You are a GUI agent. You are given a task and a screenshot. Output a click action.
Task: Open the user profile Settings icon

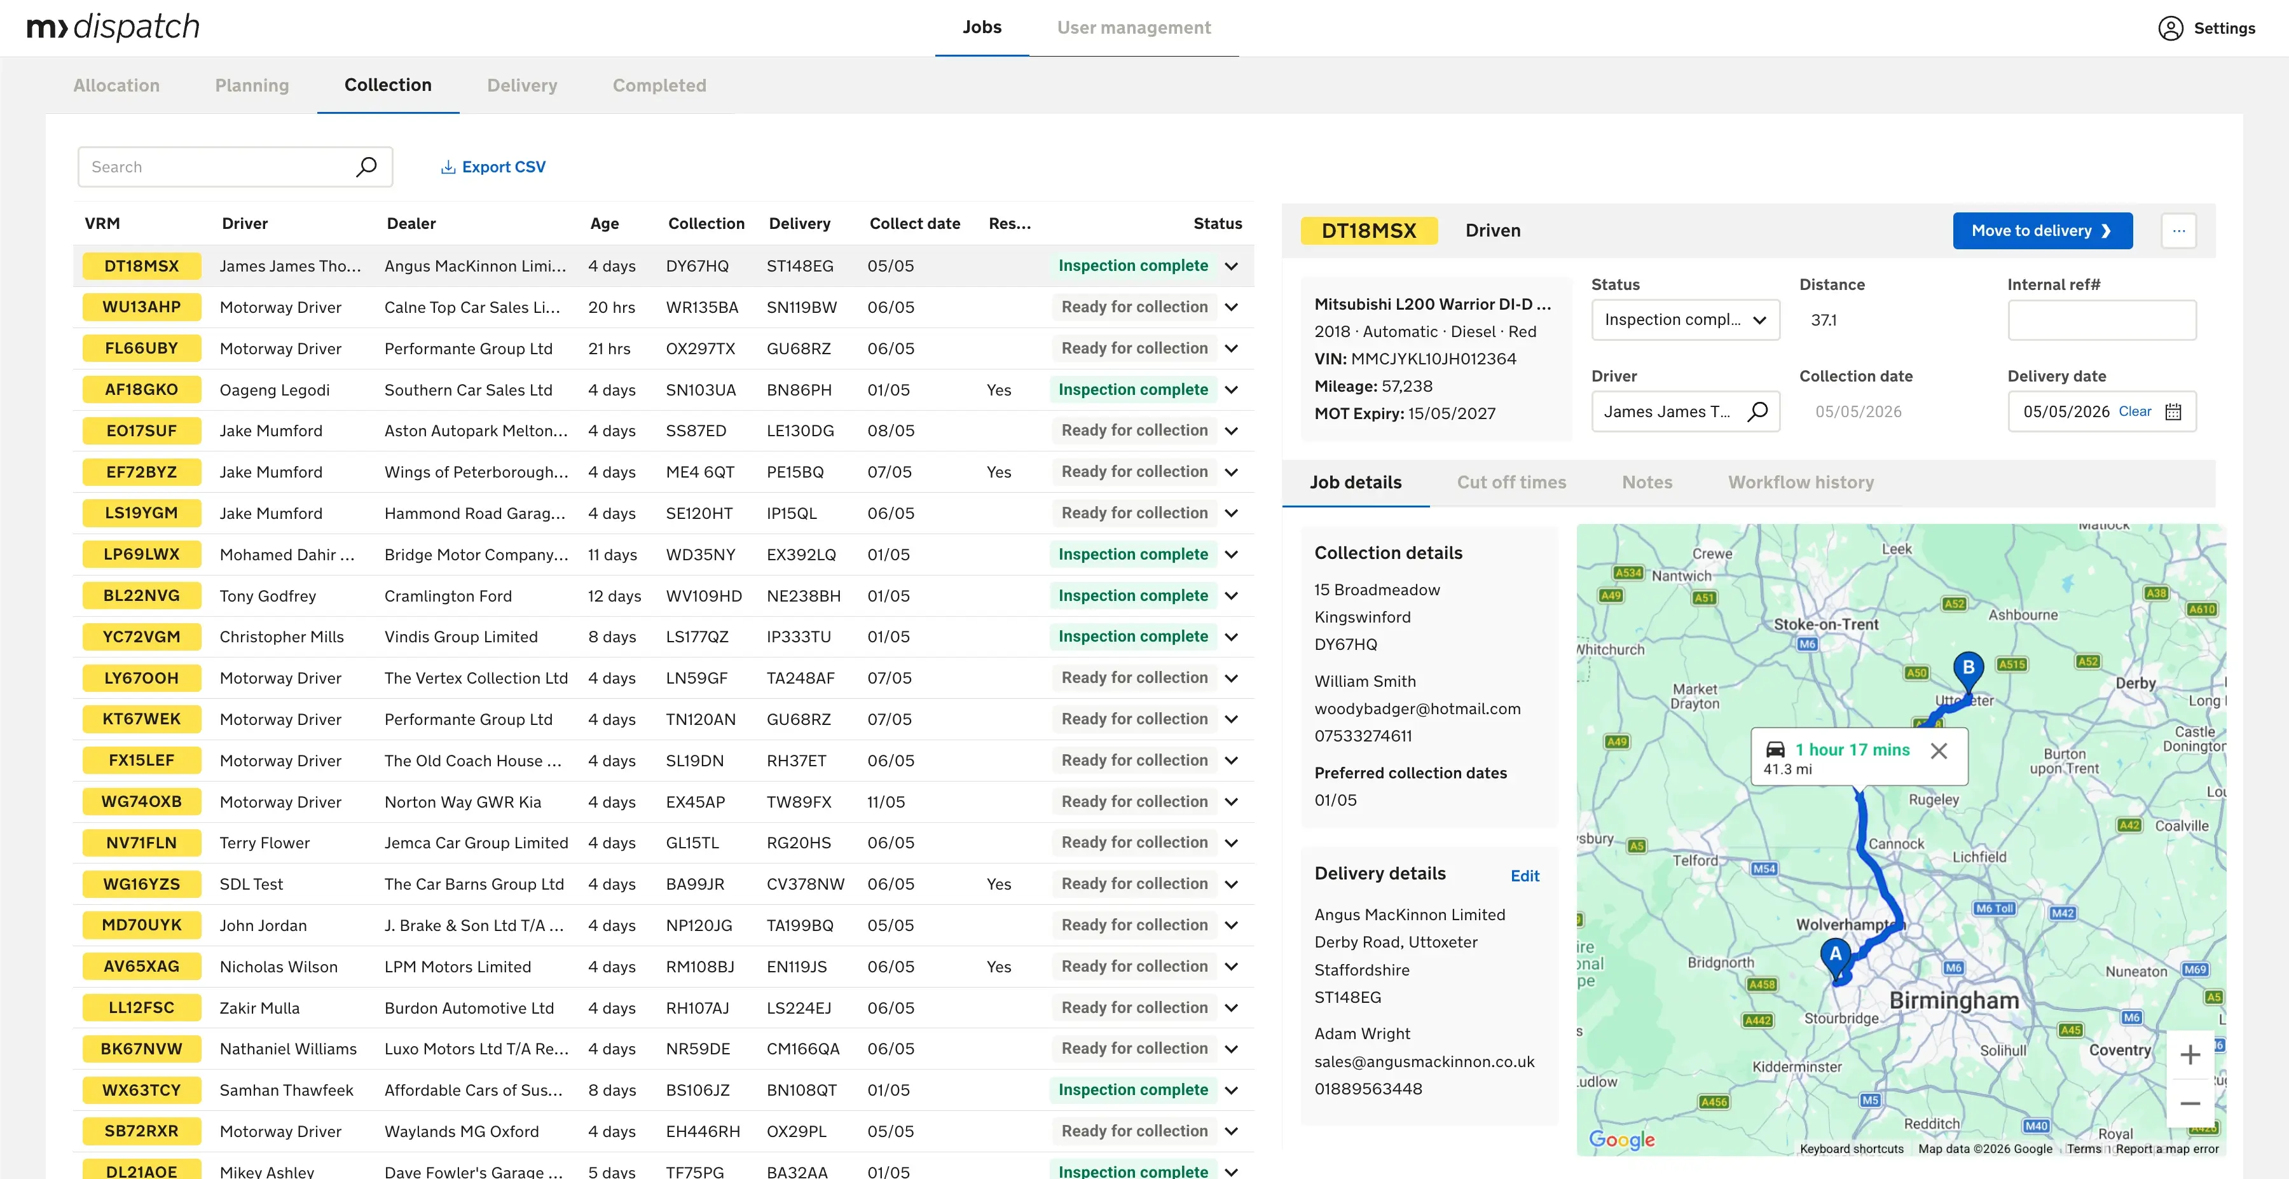2170,29
